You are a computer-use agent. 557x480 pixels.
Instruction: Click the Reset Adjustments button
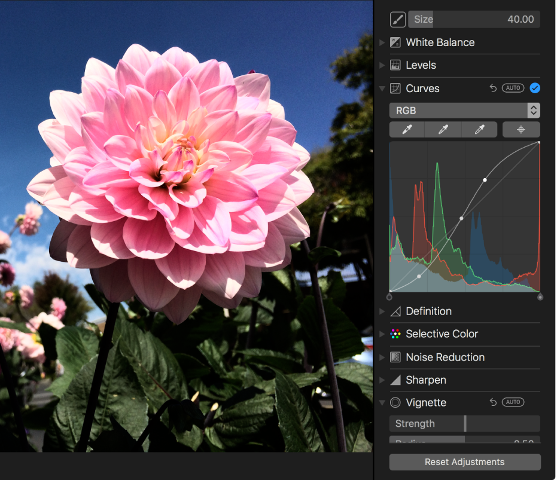[464, 462]
